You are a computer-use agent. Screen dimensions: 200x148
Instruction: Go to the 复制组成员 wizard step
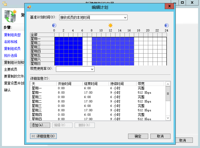click(12, 49)
